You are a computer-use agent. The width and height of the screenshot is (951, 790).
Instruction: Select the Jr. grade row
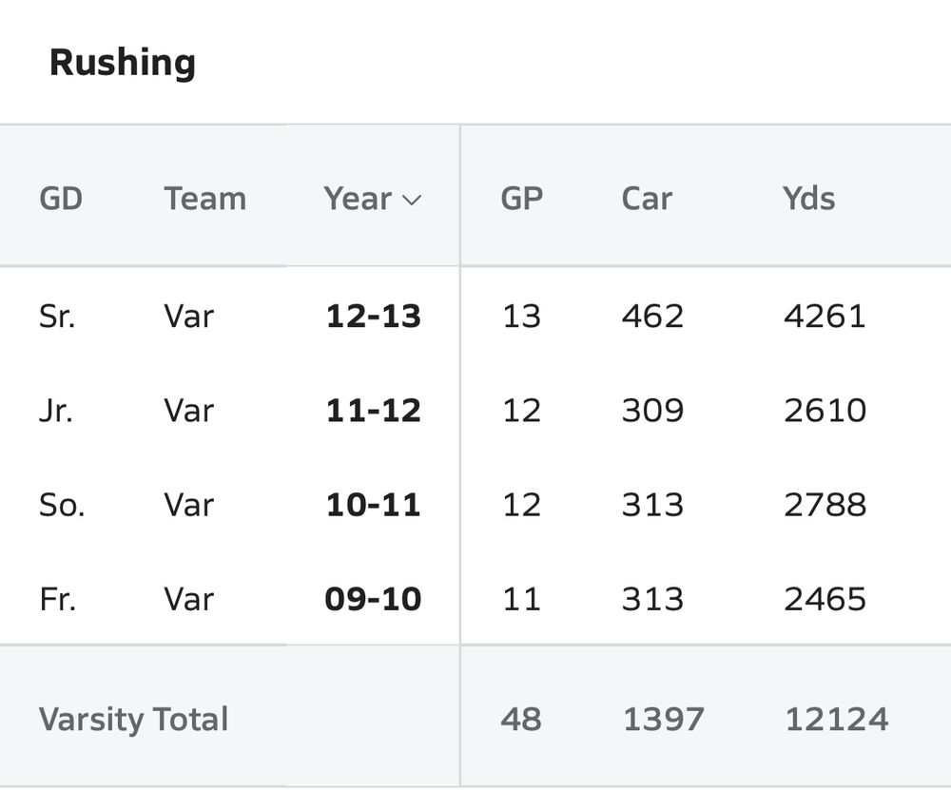pos(55,411)
